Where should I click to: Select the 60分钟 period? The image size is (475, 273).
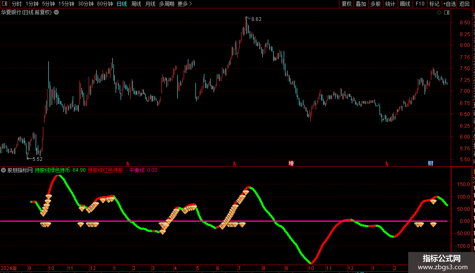pyautogui.click(x=105, y=4)
